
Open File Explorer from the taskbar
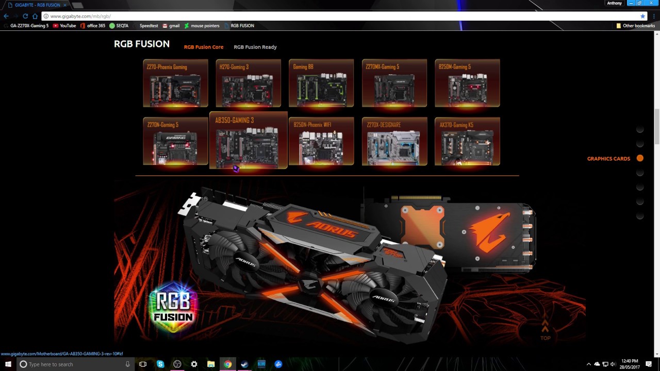coord(211,364)
